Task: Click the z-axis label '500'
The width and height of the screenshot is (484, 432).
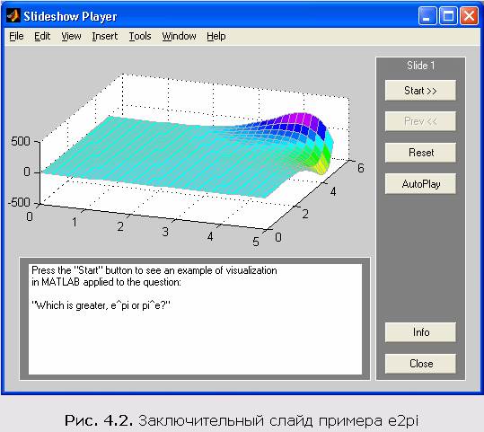Action: [21, 141]
